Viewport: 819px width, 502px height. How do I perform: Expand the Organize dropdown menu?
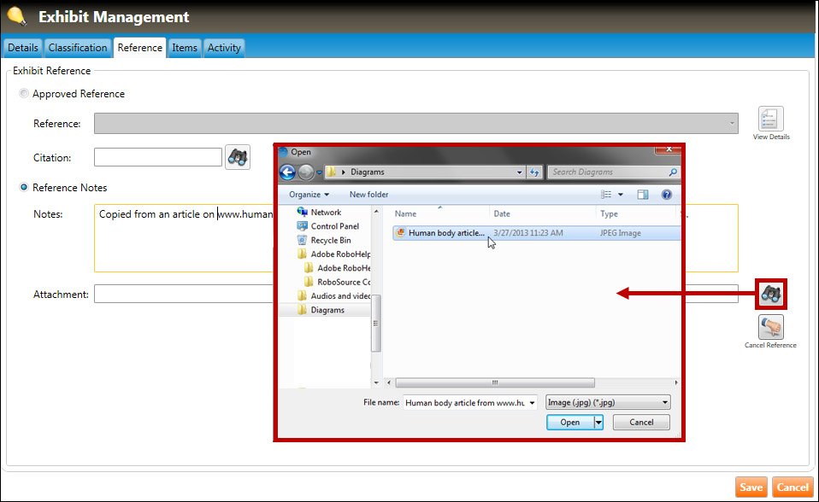(x=309, y=195)
